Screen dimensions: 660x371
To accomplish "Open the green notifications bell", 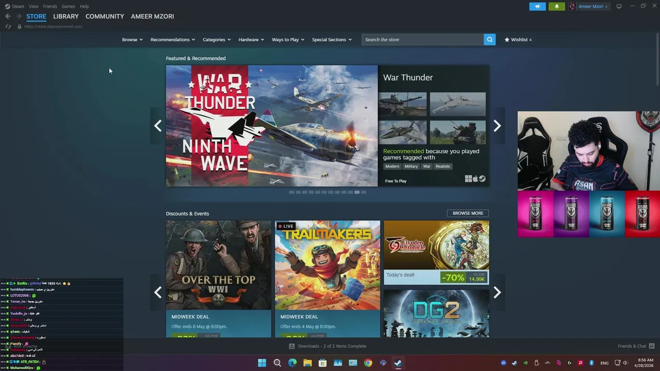I will coord(556,7).
